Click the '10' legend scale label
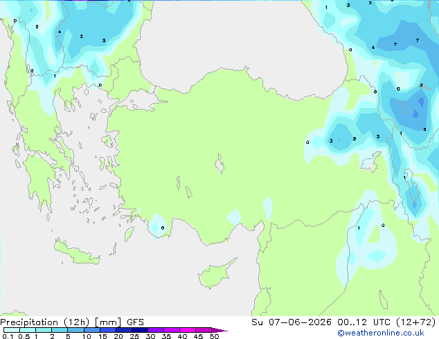Screen dimensions: 439x339 pos(87,336)
